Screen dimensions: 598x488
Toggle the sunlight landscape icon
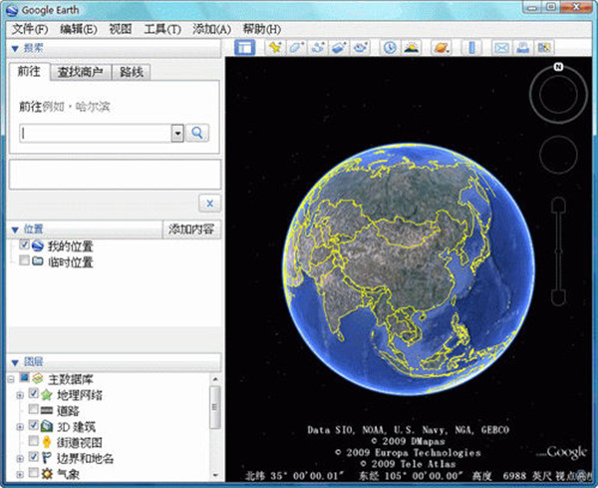pos(411,47)
